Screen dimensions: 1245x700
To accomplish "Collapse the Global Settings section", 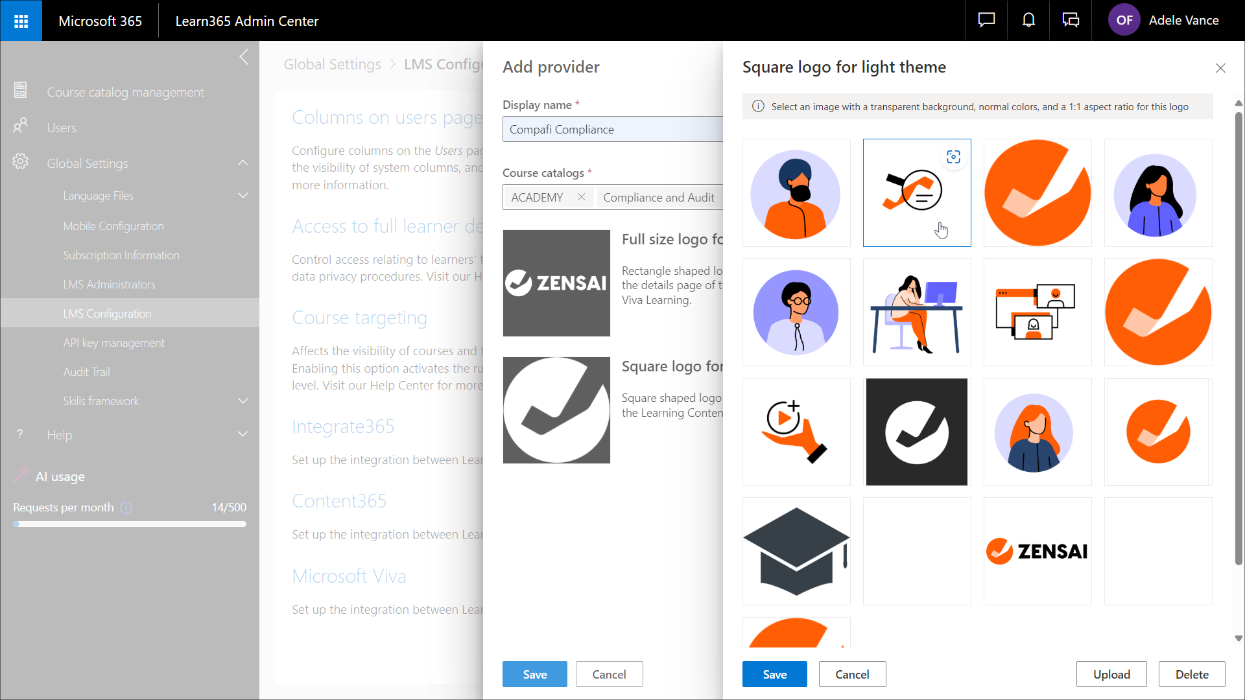I will click(243, 163).
